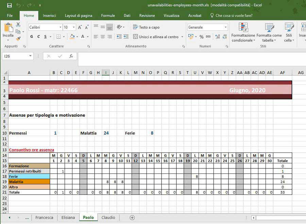Screen dimensions: 306x224
Task: Click the increase indent icon
Action: [126, 37]
